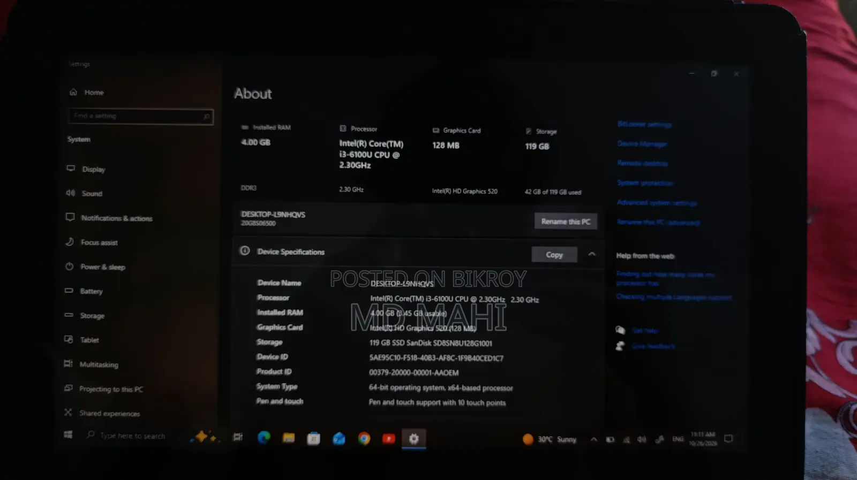The height and width of the screenshot is (480, 857).
Task: Click the Installed RAM card icon
Action: pyautogui.click(x=245, y=127)
